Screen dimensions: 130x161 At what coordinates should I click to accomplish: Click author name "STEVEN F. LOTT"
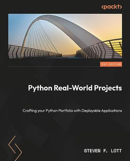tap(103, 151)
